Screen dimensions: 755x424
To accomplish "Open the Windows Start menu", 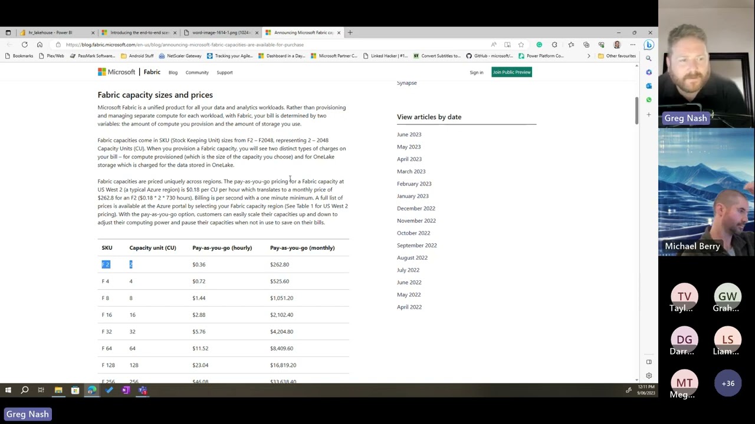I will pyautogui.click(x=8, y=390).
